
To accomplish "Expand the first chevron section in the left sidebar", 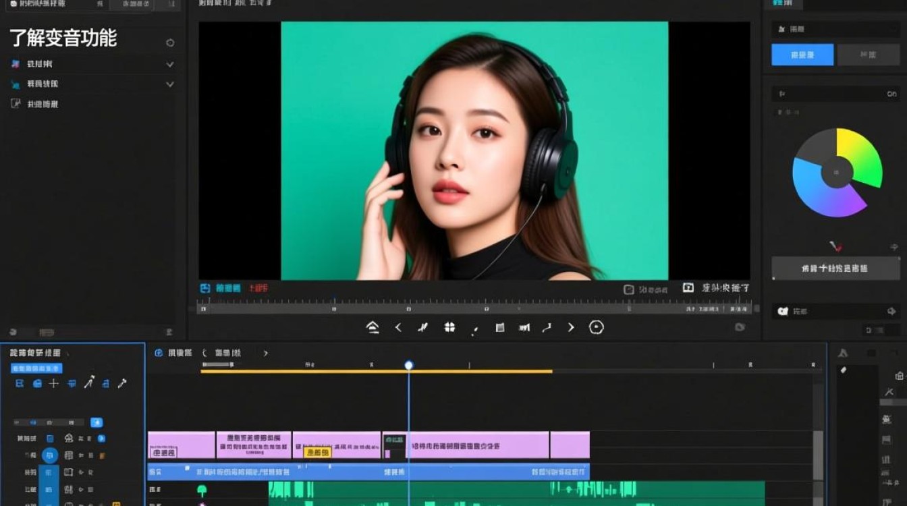I will (x=169, y=63).
